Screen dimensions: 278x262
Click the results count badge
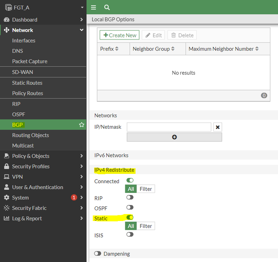[264, 95]
